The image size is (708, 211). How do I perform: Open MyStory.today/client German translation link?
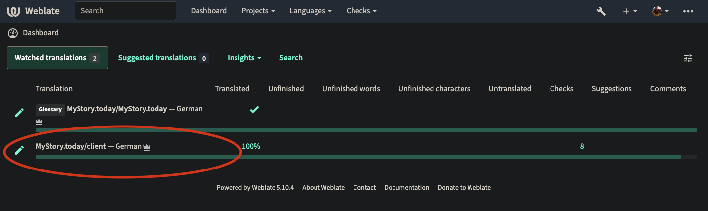click(x=88, y=146)
